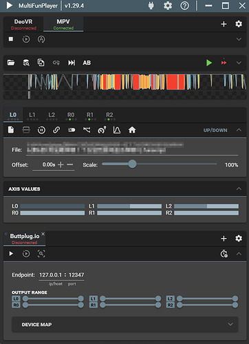Expand the script toolbar chevron
Viewport: 249px width, 344px height.
point(239,63)
